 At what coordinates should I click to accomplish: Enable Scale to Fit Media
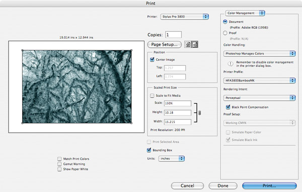[152, 95]
